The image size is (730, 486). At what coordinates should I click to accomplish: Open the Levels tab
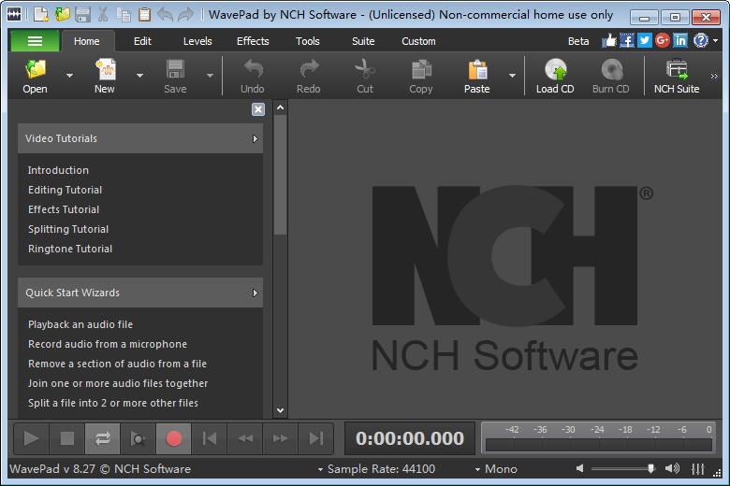197,41
